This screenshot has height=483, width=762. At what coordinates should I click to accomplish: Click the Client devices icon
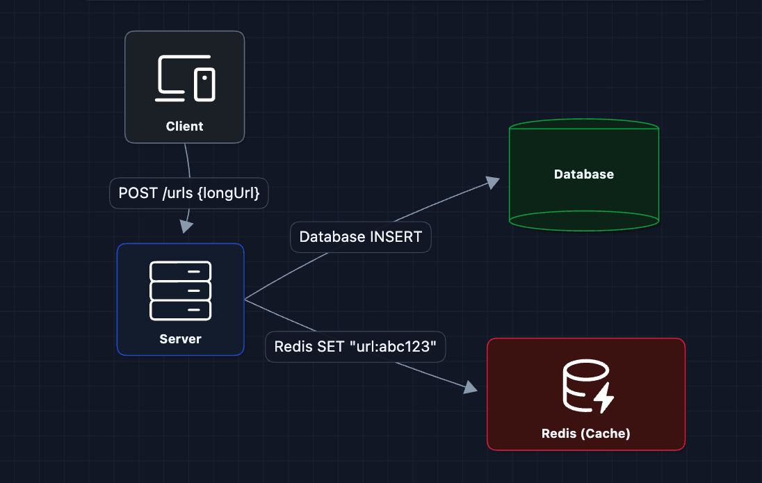point(185,78)
